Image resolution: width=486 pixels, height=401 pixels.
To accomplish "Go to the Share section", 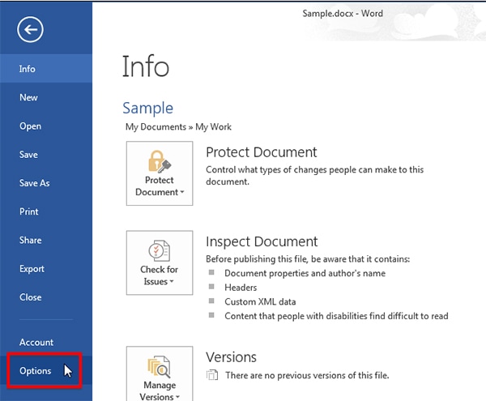I will click(46, 240).
